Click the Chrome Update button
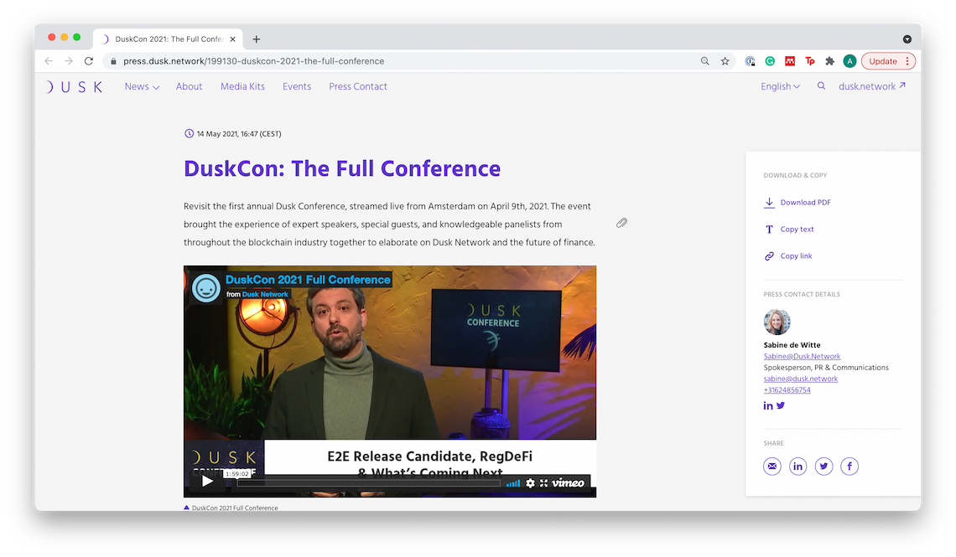The height and width of the screenshot is (557, 956). [x=887, y=61]
